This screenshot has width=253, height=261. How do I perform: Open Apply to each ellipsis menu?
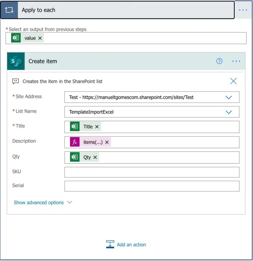click(x=243, y=10)
